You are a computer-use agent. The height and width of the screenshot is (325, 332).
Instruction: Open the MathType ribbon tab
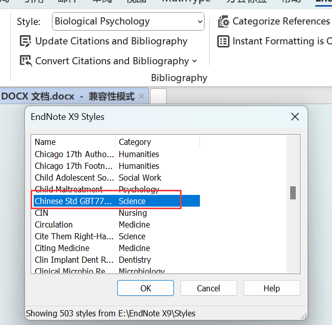tap(186, 2)
